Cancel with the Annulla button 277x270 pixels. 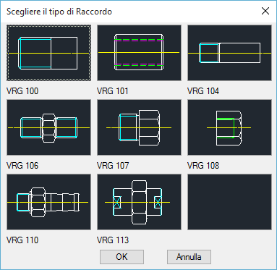click(x=189, y=257)
